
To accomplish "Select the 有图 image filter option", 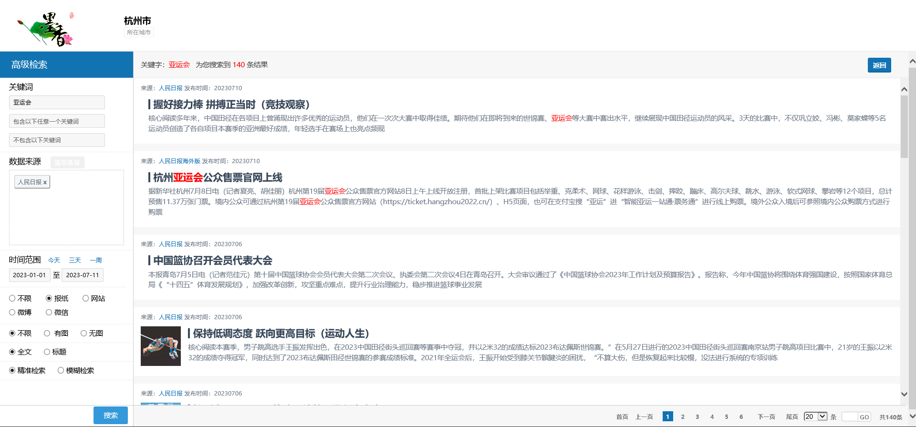I will [47, 333].
